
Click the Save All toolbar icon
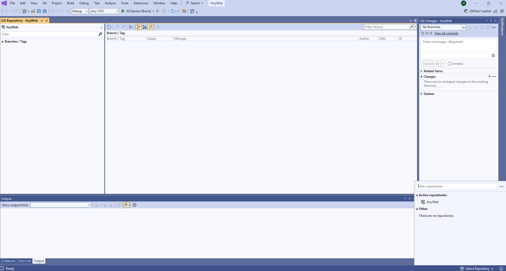tap(45, 11)
